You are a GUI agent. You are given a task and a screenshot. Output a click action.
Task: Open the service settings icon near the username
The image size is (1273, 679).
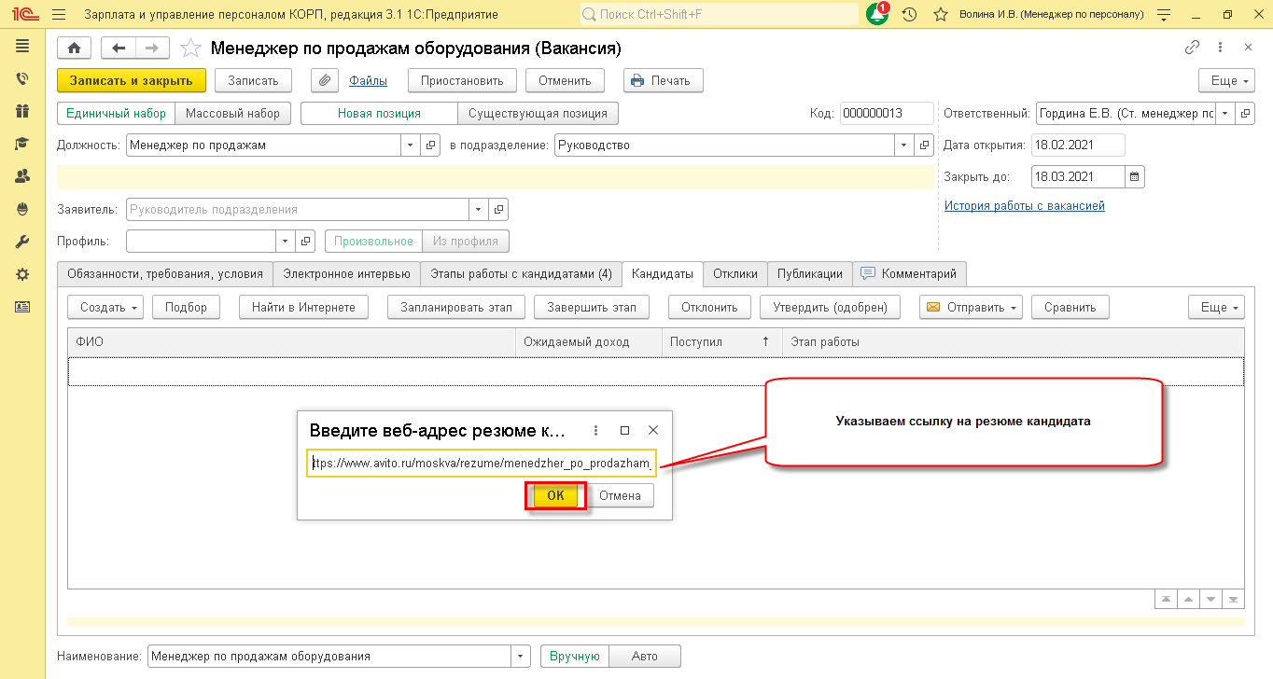pyautogui.click(x=1164, y=15)
